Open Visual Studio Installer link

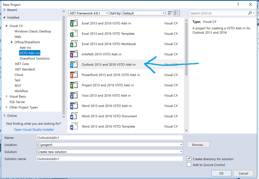click(x=34, y=130)
